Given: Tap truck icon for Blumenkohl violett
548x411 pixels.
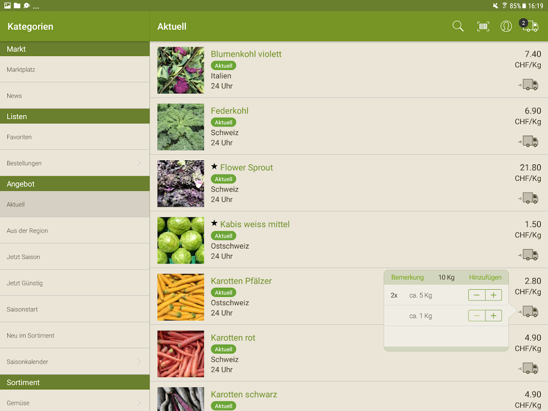Looking at the screenshot, I should 528,85.
